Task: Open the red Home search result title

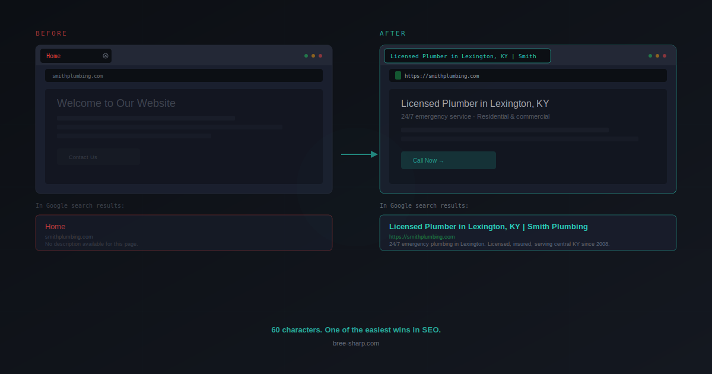Action: (x=55, y=227)
